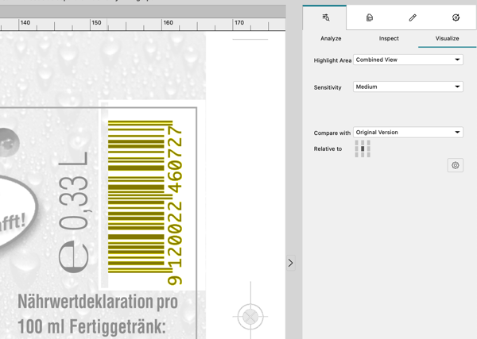Select the Visualize tab

(447, 38)
